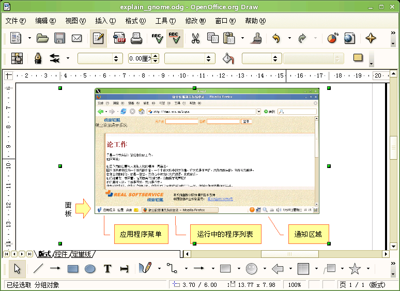Toggle the Shadow button
The width and height of the screenshot is (400, 291).
pyautogui.click(x=358, y=58)
